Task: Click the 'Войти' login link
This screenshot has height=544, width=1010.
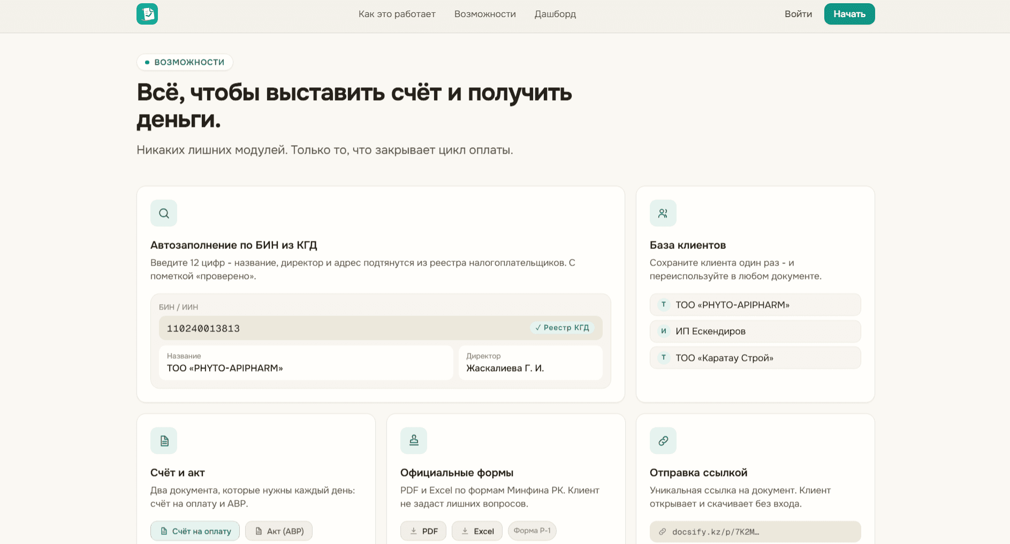Action: tap(798, 14)
